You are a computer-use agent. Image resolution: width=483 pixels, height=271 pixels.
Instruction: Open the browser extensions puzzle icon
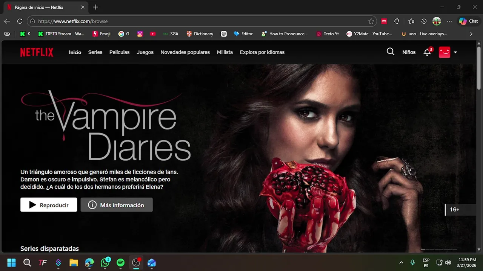click(397, 21)
